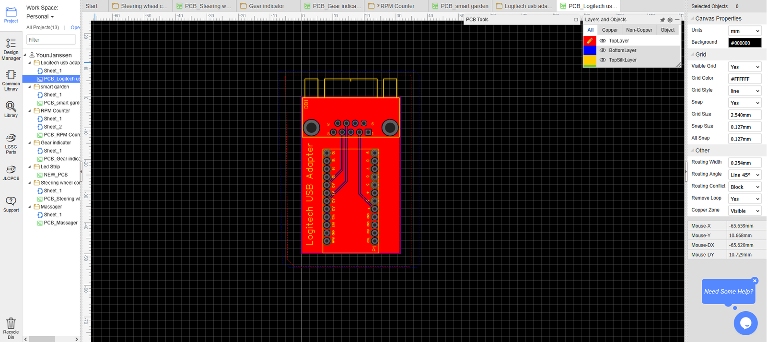Open the LCSC Parts icon
This screenshot has width=767, height=342.
pyautogui.click(x=11, y=143)
